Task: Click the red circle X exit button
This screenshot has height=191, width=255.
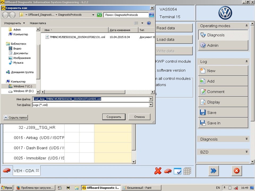Action: [x=236, y=171]
